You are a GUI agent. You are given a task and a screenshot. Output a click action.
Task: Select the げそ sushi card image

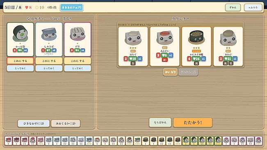[x=78, y=34]
